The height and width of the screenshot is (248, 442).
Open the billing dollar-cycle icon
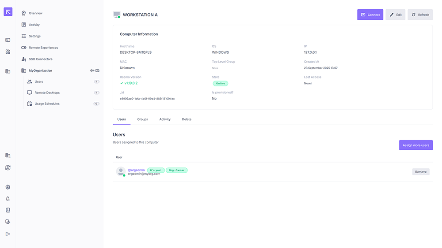8,167
